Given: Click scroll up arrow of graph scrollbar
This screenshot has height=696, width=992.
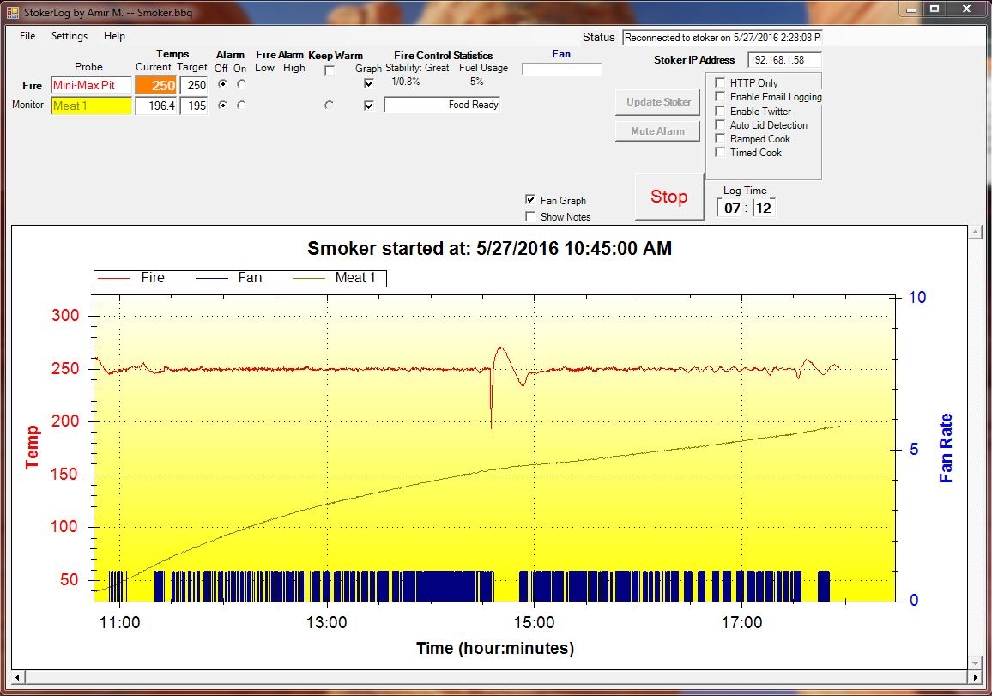Looking at the screenshot, I should (x=975, y=233).
